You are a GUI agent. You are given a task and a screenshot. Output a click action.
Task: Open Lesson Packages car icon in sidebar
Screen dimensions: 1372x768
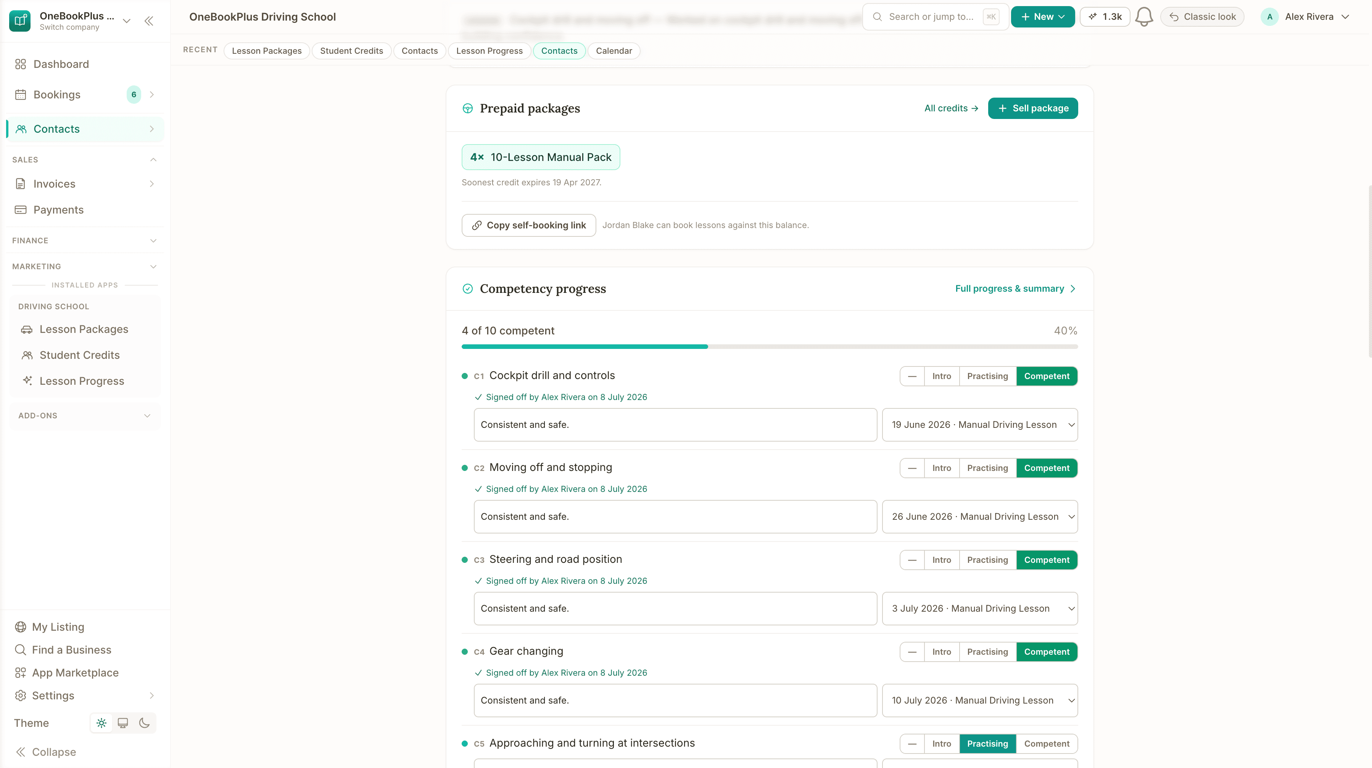[x=27, y=329]
